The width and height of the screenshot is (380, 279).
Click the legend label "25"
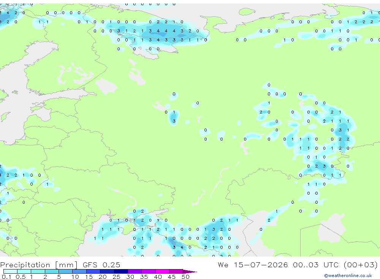click(116, 277)
